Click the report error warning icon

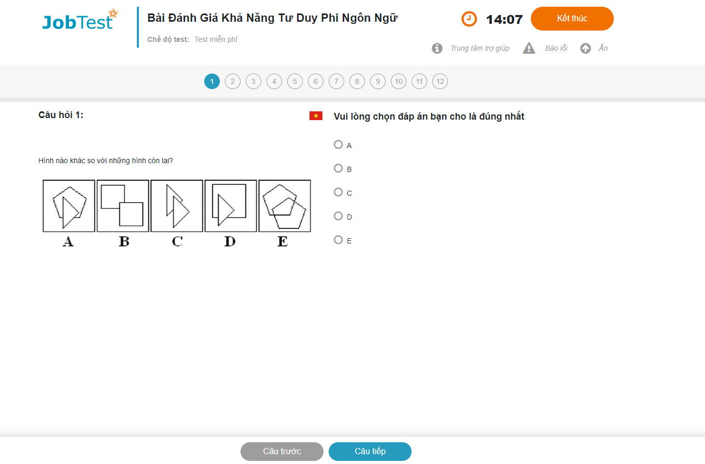pyautogui.click(x=529, y=48)
